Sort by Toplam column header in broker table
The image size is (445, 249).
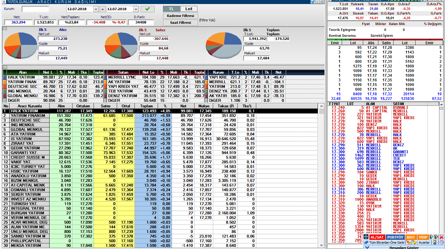click(x=146, y=106)
